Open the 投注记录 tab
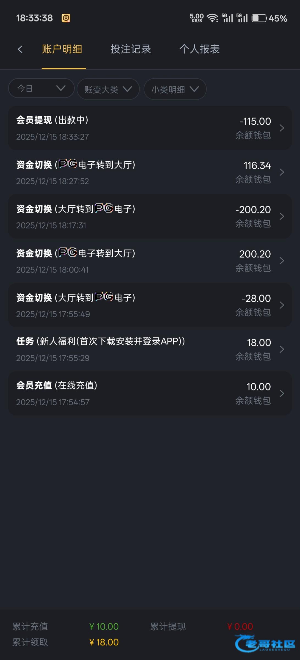This screenshot has width=300, height=660. click(x=131, y=50)
